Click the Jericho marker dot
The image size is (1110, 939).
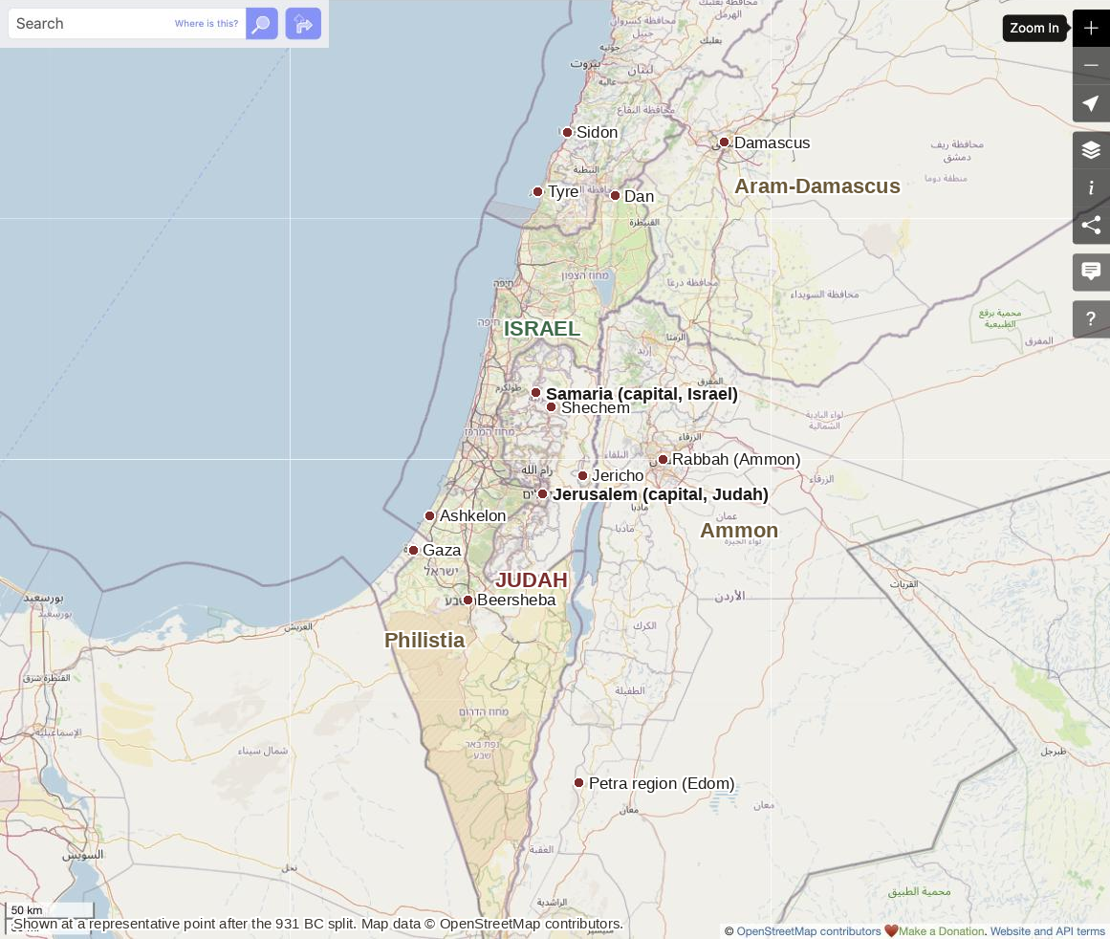[582, 476]
